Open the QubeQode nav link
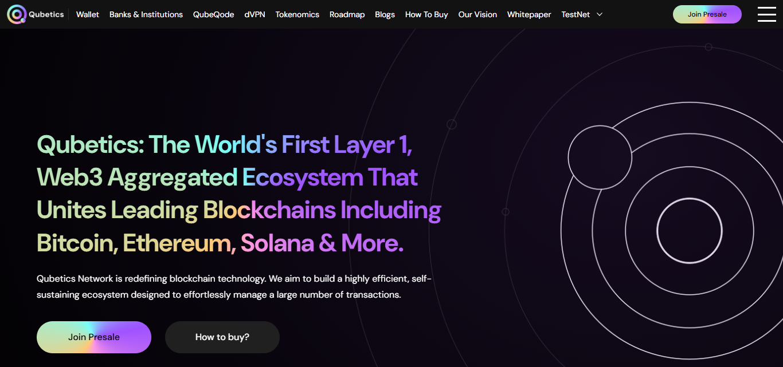The width and height of the screenshot is (783, 367). click(214, 14)
